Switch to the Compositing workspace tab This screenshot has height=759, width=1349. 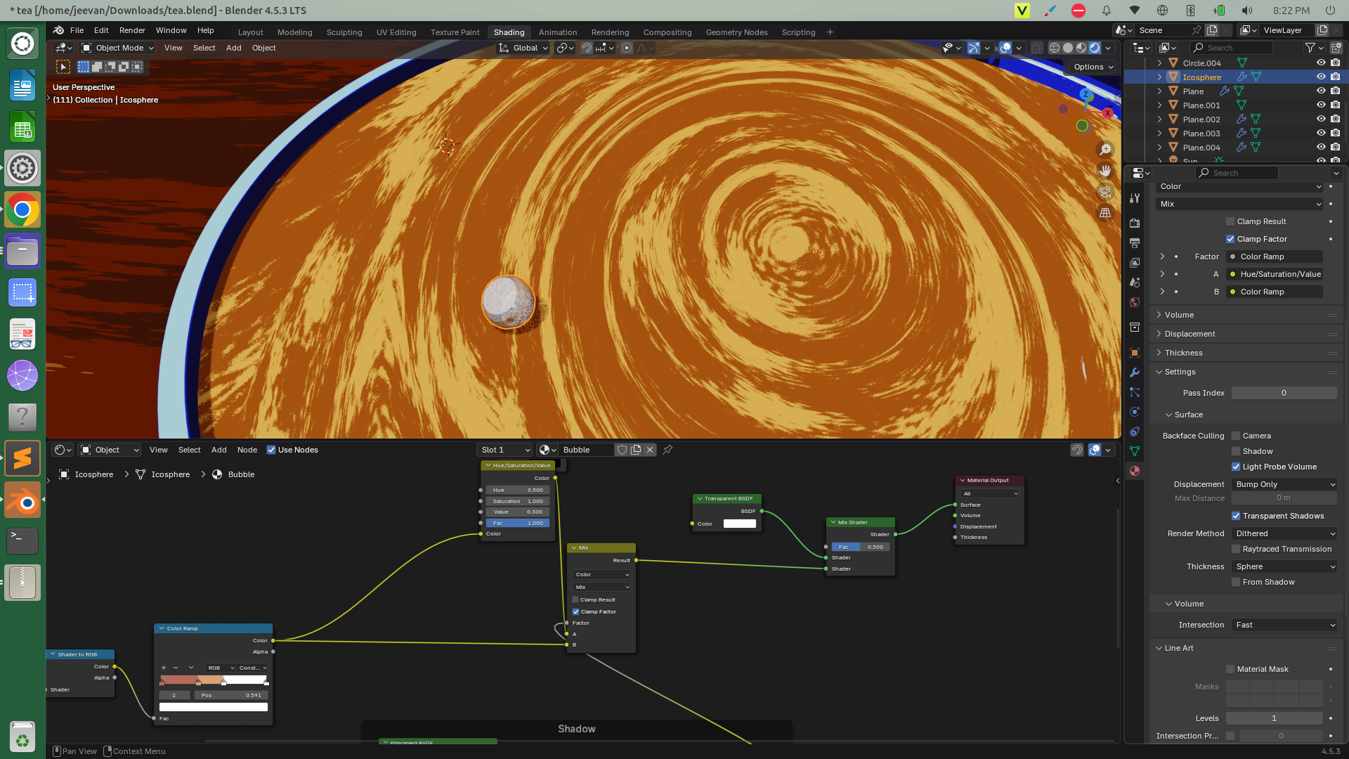[x=667, y=32]
